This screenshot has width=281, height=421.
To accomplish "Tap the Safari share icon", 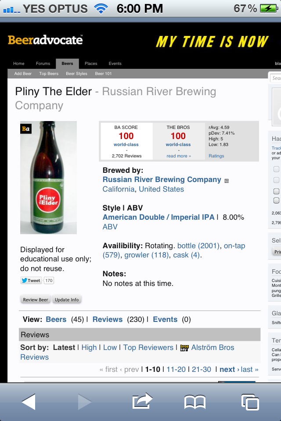I will (x=142, y=401).
